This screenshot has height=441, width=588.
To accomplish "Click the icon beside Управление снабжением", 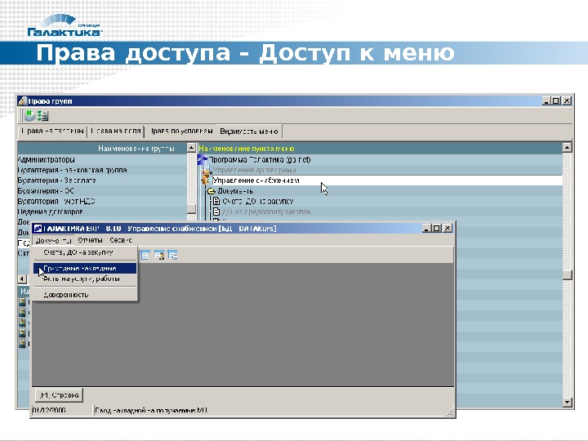I will pos(207,180).
